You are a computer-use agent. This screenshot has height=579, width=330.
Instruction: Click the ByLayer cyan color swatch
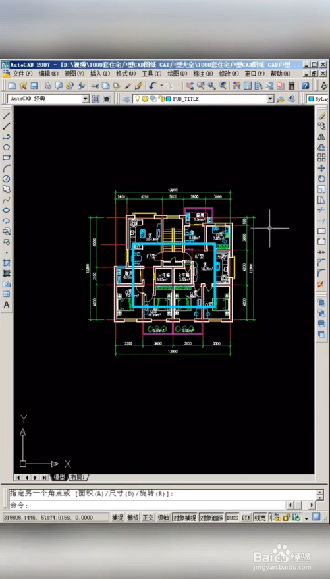pos(311,99)
